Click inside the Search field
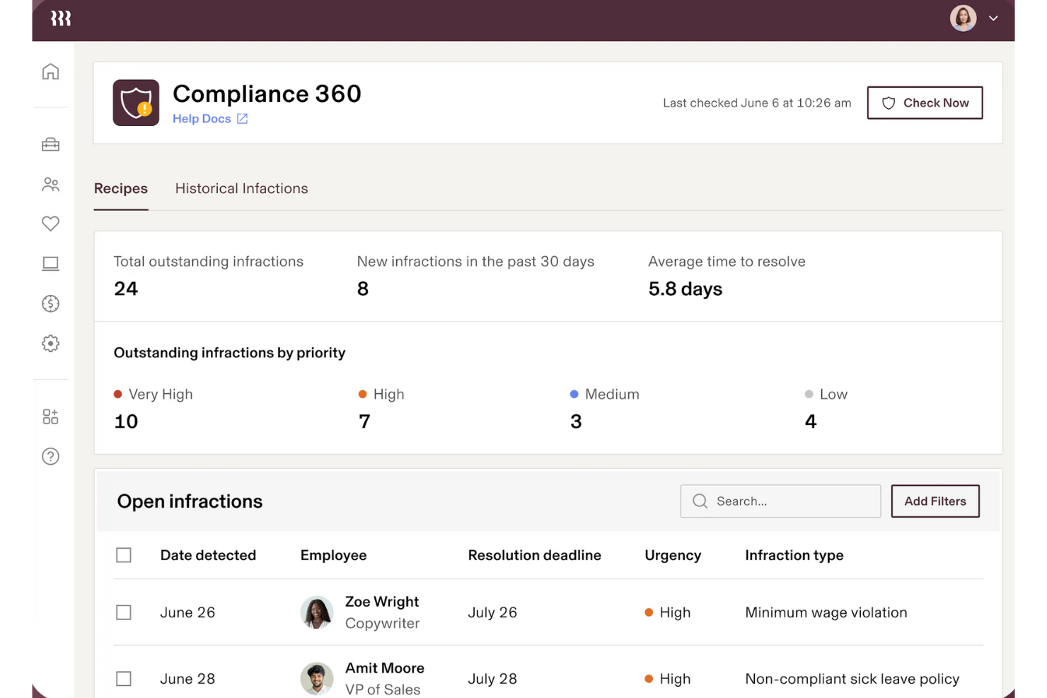This screenshot has width=1047, height=698. coord(780,501)
